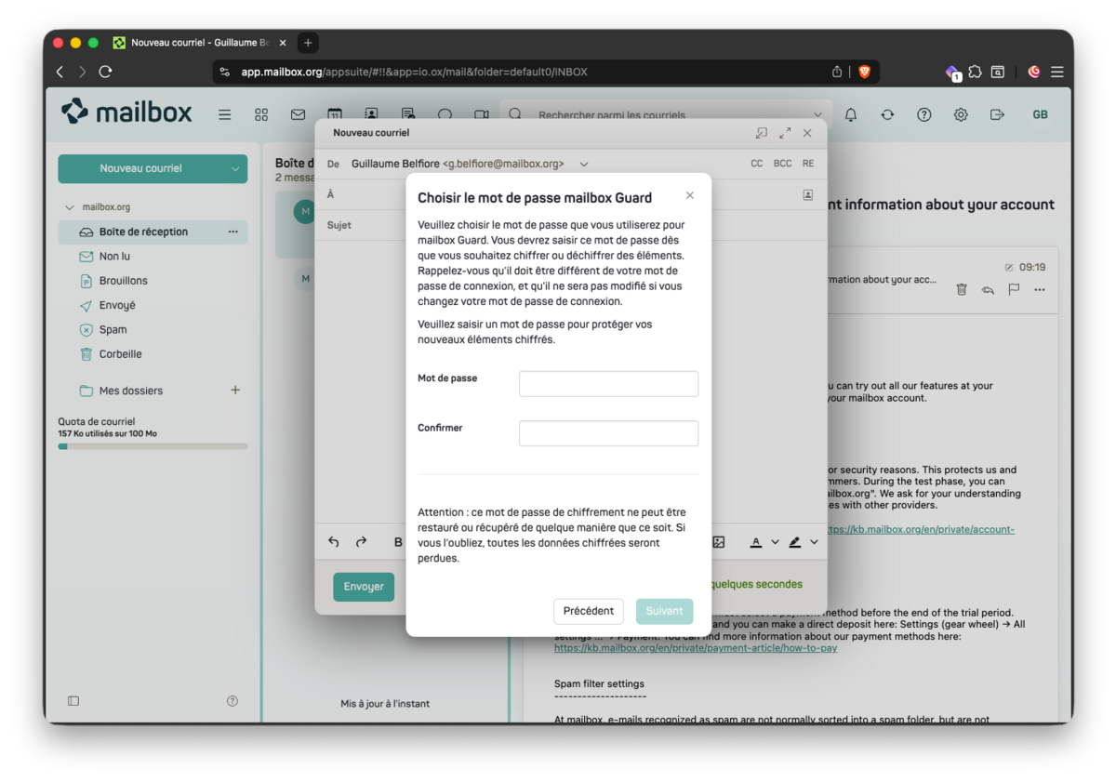
Task: Collapse the mailbox.org account tree
Action: tap(70, 207)
